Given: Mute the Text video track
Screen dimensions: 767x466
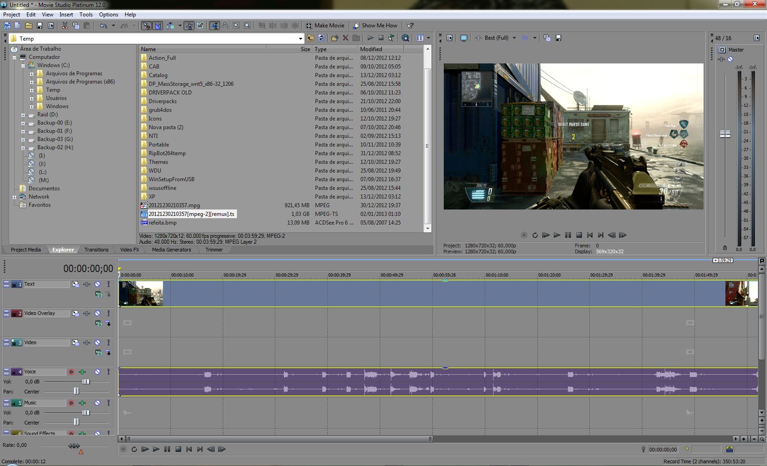Looking at the screenshot, I should [x=97, y=284].
